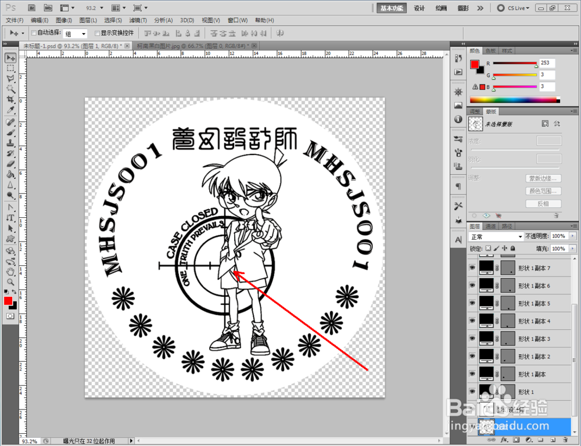
Task: Open the auto-select 组 dropdown
Action: [x=75, y=34]
